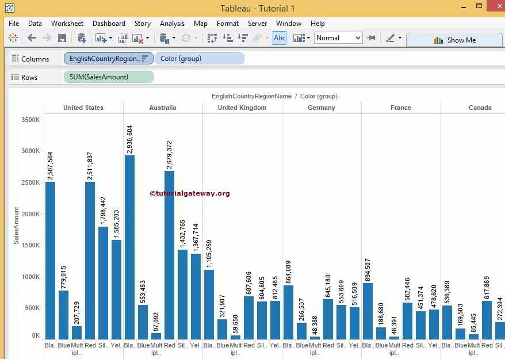Toggle the Abc mark labels button
Screen dimensions: 505x359
coord(280,38)
